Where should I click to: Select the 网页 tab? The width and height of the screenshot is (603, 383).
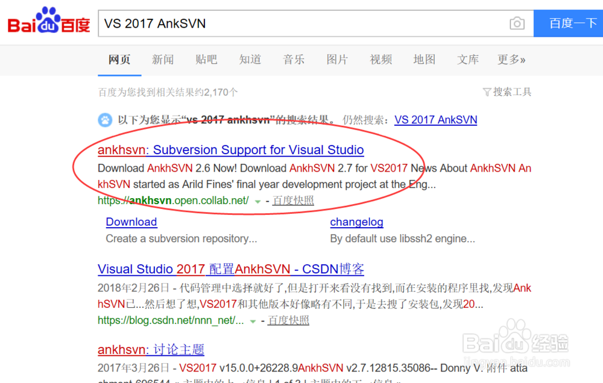(119, 60)
